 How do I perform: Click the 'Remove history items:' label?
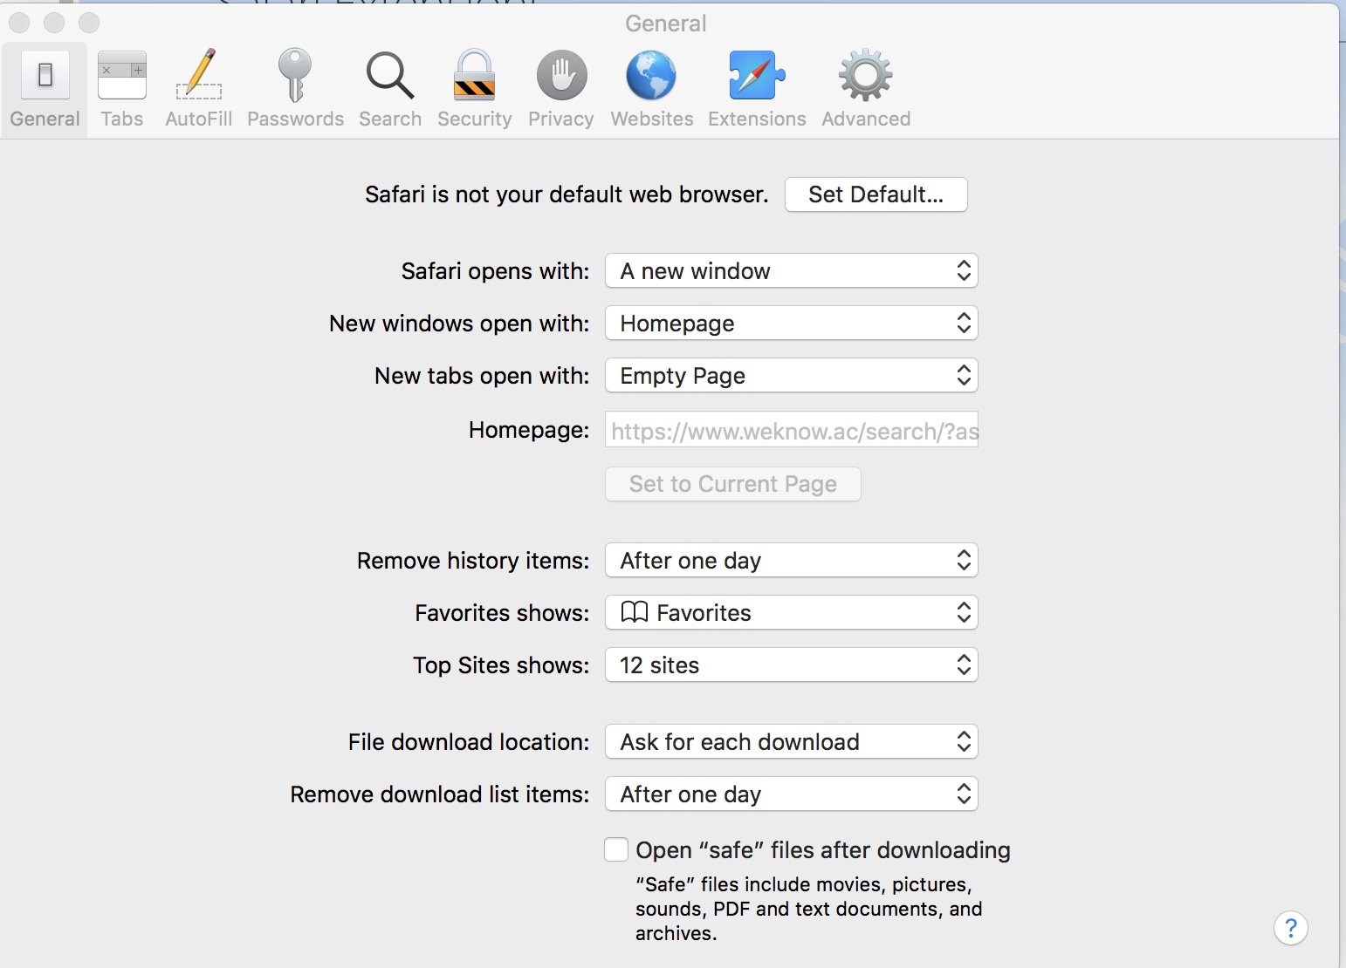coord(473,561)
